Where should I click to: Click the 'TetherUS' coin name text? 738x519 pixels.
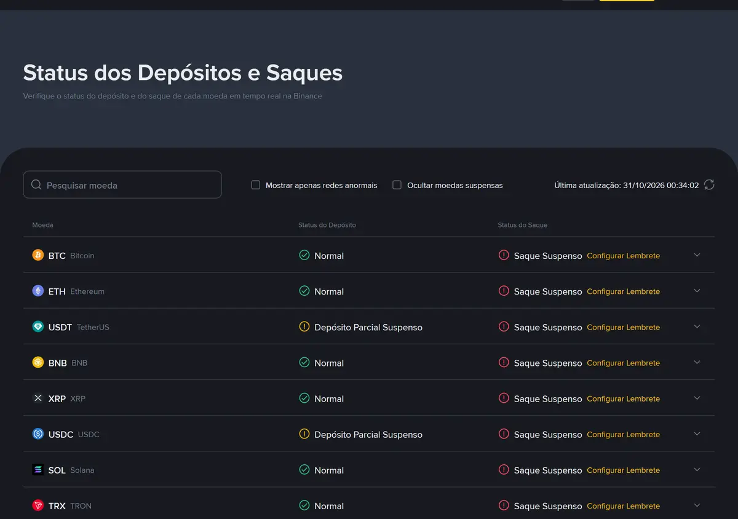93,327
